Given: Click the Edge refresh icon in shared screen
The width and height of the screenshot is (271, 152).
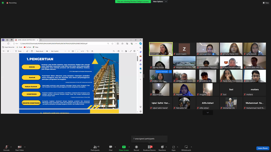Looking at the screenshot, I should pyautogui.click(x=8, y=43).
